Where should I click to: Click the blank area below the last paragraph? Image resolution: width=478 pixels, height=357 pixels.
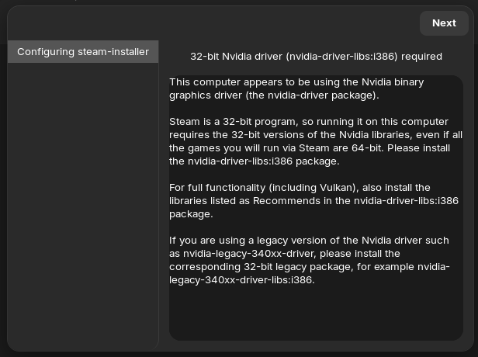click(x=314, y=314)
